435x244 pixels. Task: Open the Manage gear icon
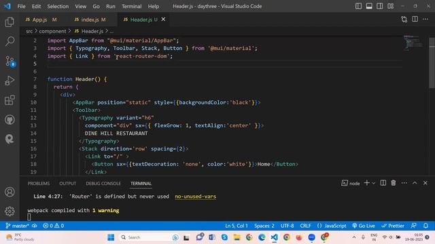[10, 211]
